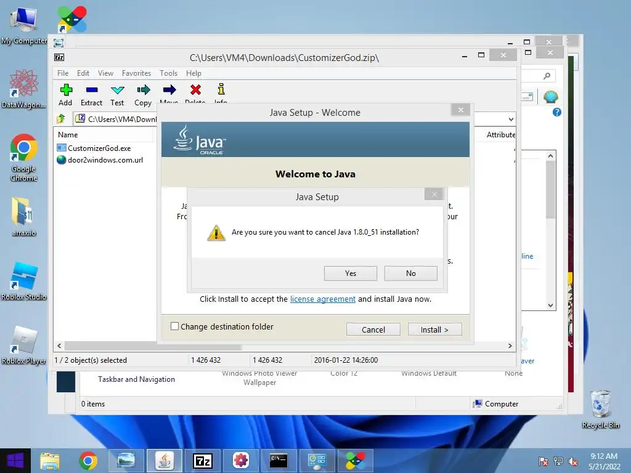
Task: Open the Command Prompt taskbar icon
Action: (279, 461)
